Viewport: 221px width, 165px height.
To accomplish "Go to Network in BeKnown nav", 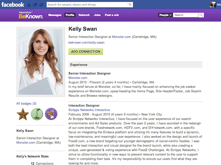I will (x=84, y=15).
